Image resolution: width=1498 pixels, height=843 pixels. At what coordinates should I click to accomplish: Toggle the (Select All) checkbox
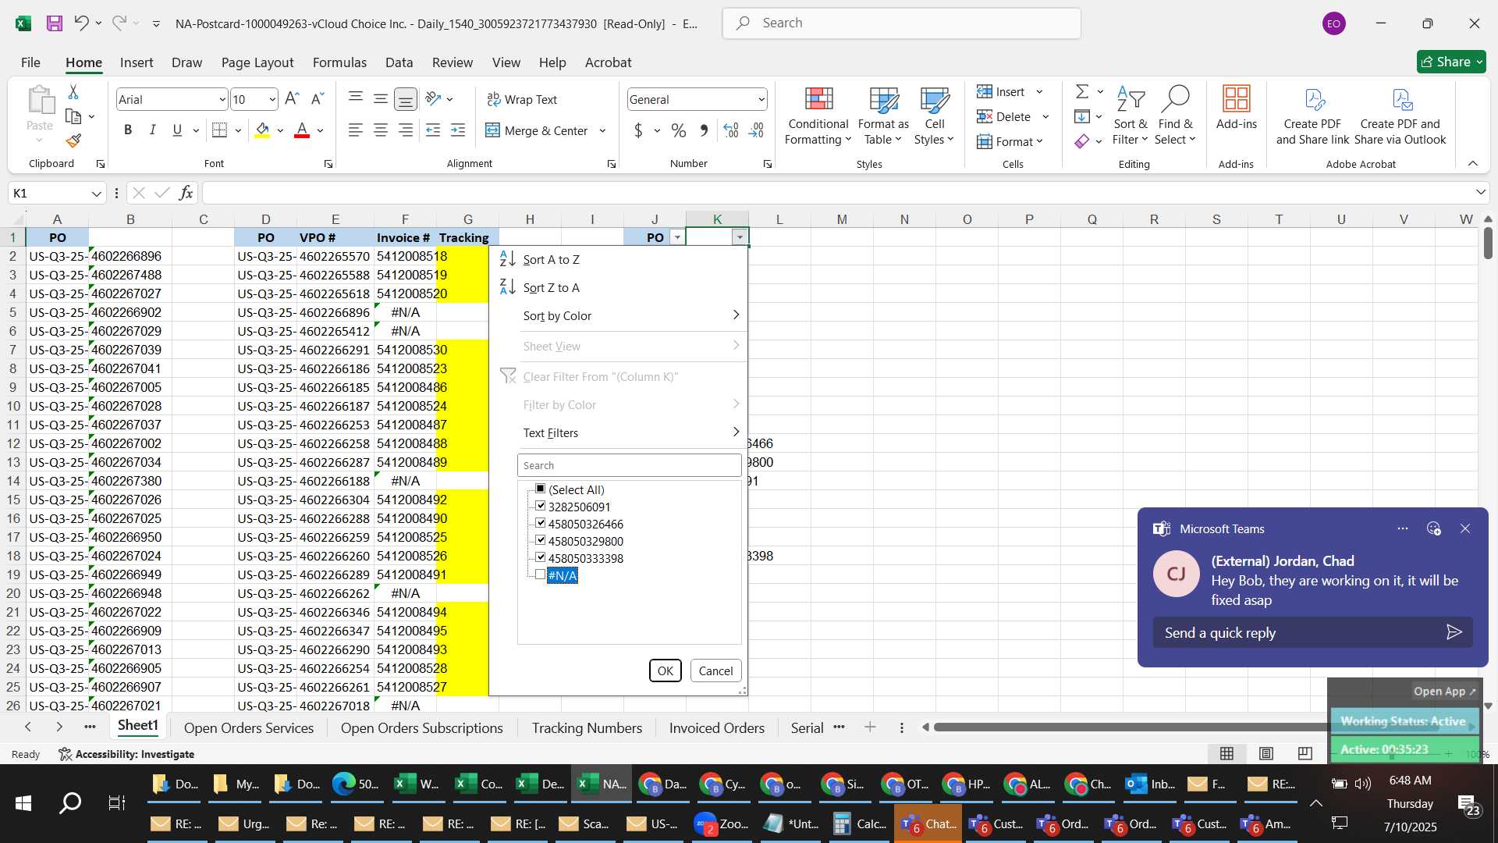click(x=540, y=489)
